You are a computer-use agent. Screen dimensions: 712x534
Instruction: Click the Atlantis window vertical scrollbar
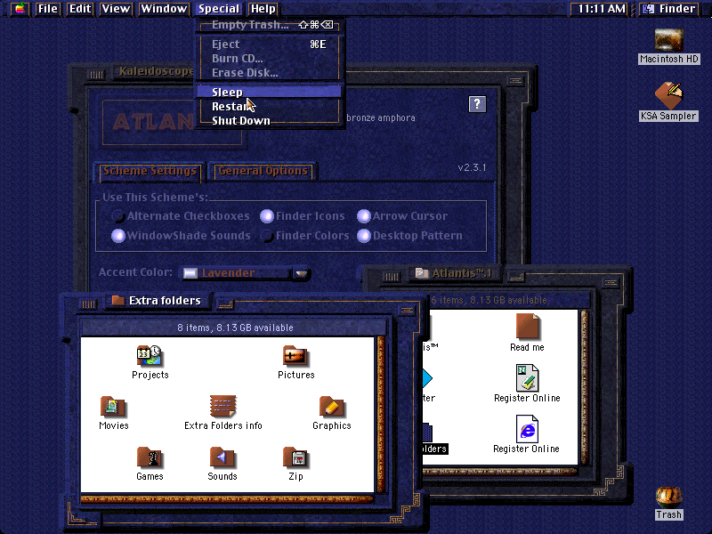pos(585,387)
